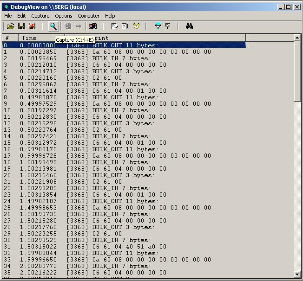The image size is (303, 281).
Task: Select row 20 at time 1.00216460
Action: pyautogui.click(x=124, y=175)
